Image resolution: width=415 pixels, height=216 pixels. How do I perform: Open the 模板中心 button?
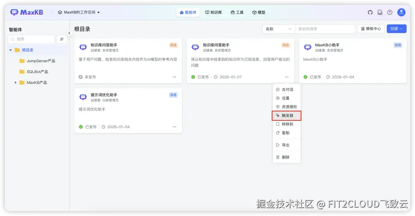coord(371,28)
